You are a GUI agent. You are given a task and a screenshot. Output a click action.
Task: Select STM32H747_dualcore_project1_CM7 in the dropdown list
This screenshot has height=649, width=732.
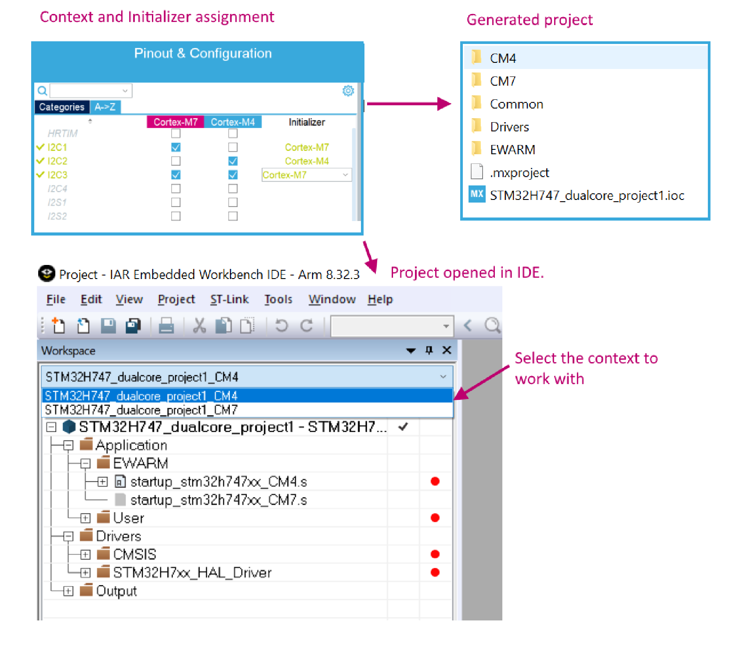[x=247, y=410]
